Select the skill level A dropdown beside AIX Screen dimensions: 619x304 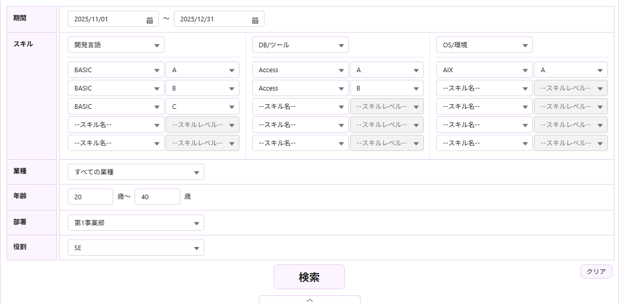pyautogui.click(x=570, y=70)
